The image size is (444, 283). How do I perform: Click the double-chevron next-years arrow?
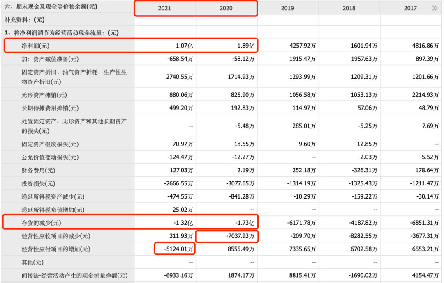coord(435,8)
